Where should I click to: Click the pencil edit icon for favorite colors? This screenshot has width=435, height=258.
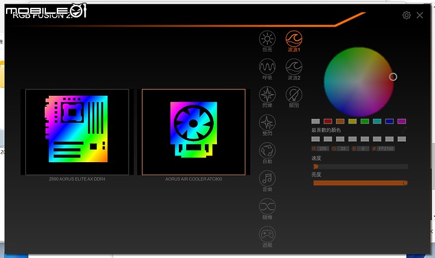point(404,130)
